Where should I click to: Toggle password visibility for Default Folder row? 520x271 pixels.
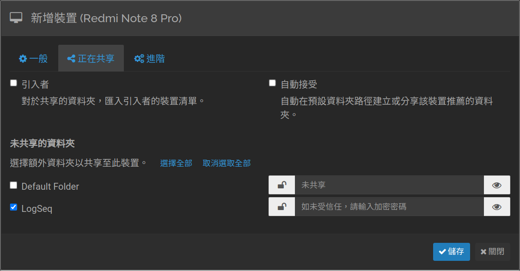pyautogui.click(x=497, y=185)
